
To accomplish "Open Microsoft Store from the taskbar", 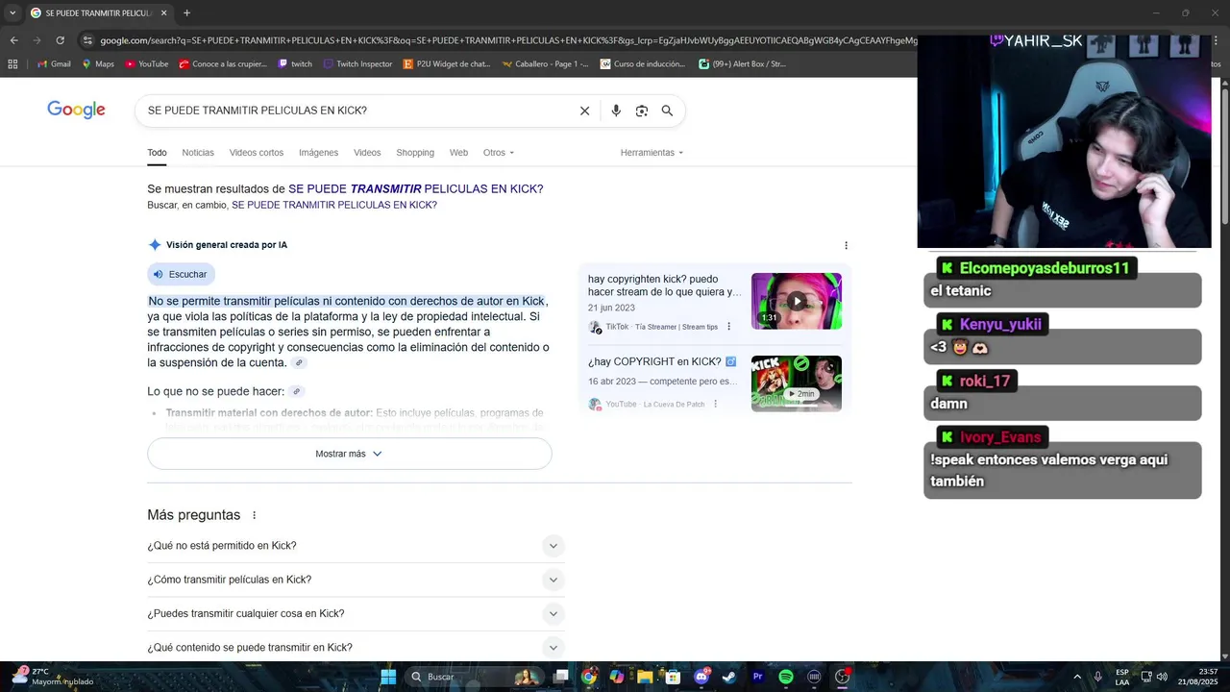I will (673, 677).
